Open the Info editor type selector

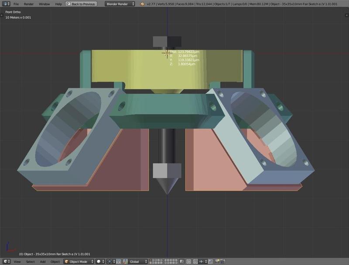pos(6,4)
